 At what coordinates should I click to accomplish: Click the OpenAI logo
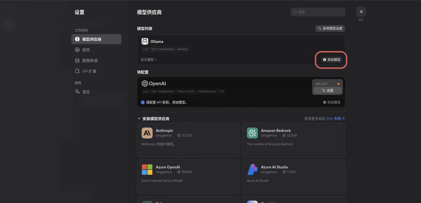tap(154, 83)
